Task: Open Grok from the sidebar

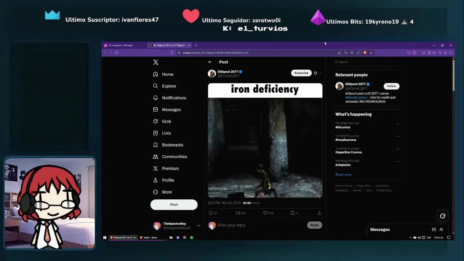Action: click(x=162, y=121)
